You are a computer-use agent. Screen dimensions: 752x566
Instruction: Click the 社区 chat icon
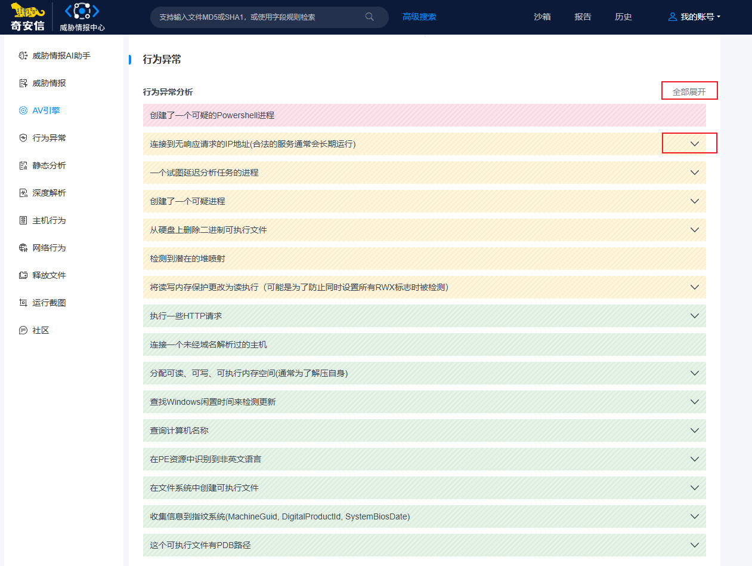click(x=23, y=330)
